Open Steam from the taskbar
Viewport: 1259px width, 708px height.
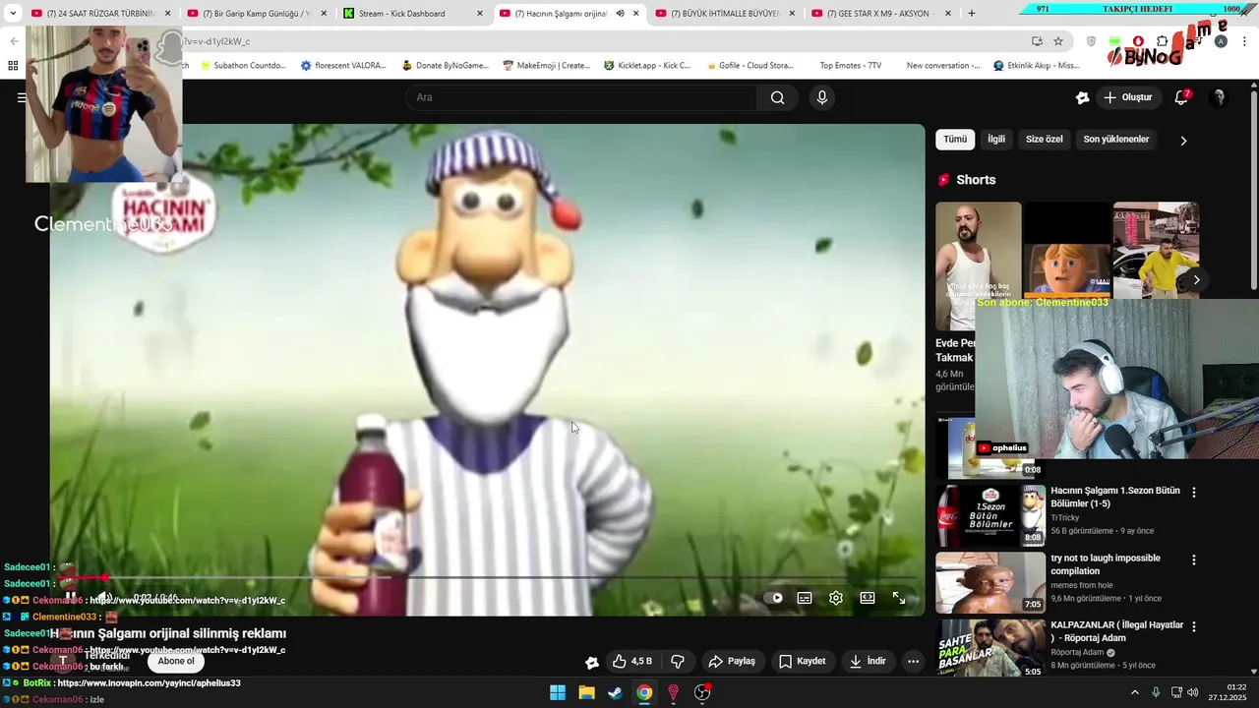(615, 692)
